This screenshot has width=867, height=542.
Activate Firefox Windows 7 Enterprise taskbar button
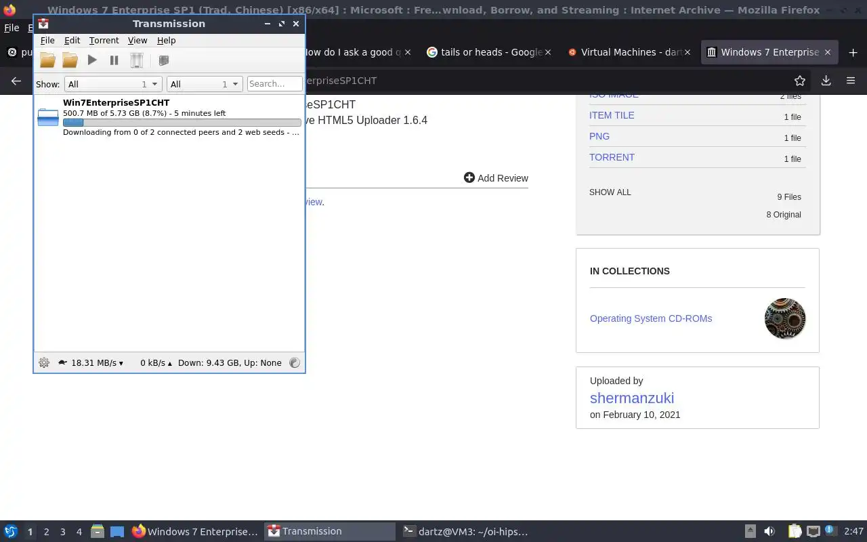(x=195, y=532)
